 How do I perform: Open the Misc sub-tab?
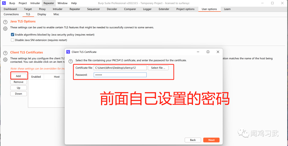(56, 14)
